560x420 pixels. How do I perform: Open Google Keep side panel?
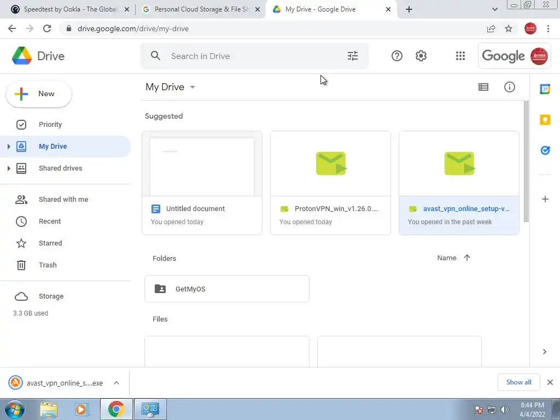tap(545, 120)
